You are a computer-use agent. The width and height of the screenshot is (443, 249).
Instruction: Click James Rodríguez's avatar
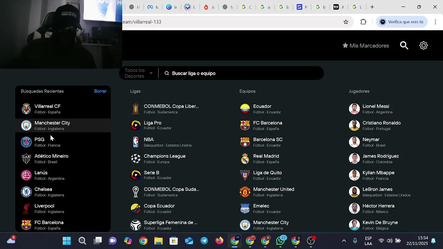(354, 159)
